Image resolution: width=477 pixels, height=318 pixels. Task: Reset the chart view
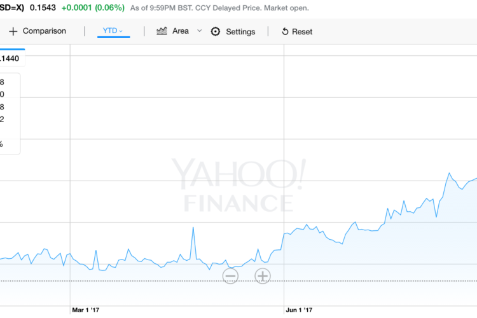pyautogui.click(x=301, y=32)
